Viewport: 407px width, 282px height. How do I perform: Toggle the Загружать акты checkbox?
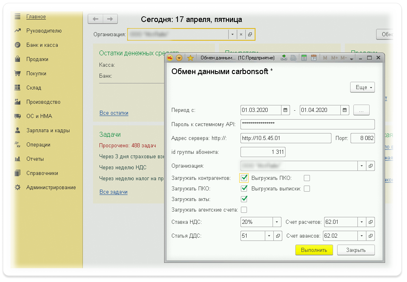244,199
